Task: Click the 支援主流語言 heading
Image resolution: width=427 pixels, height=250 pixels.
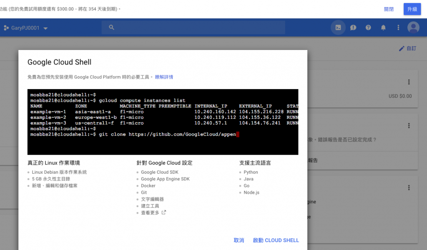Action: tap(255, 162)
